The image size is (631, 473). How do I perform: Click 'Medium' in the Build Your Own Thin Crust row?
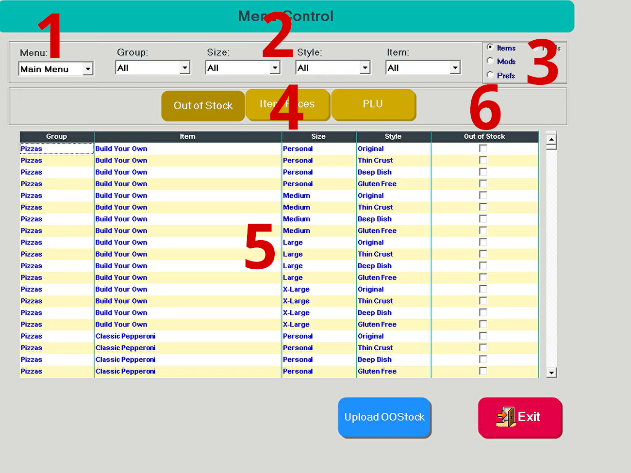pos(297,207)
